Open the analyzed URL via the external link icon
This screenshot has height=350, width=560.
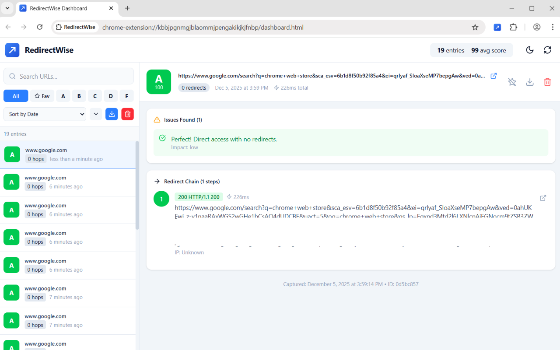pos(493,76)
